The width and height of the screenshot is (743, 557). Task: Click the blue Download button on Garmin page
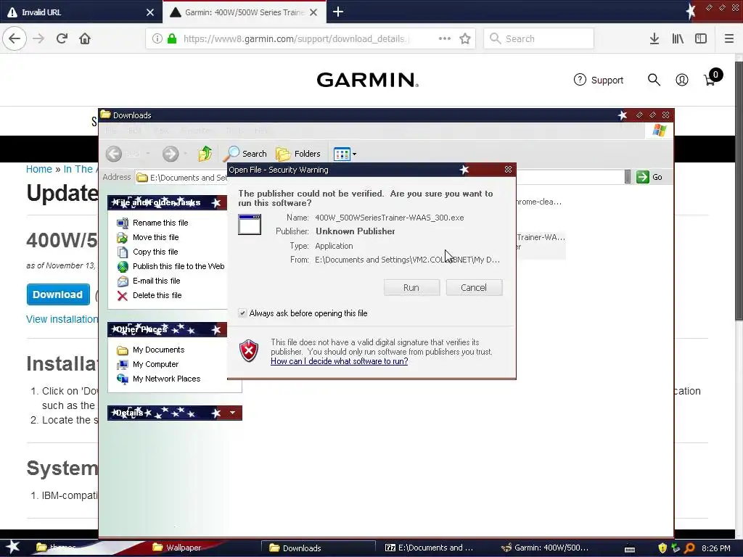(x=58, y=294)
